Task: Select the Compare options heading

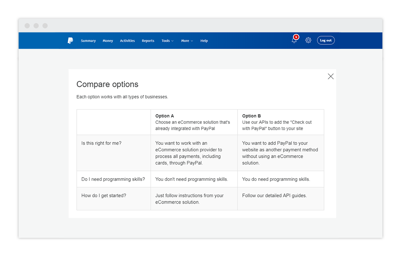Action: pyautogui.click(x=107, y=84)
